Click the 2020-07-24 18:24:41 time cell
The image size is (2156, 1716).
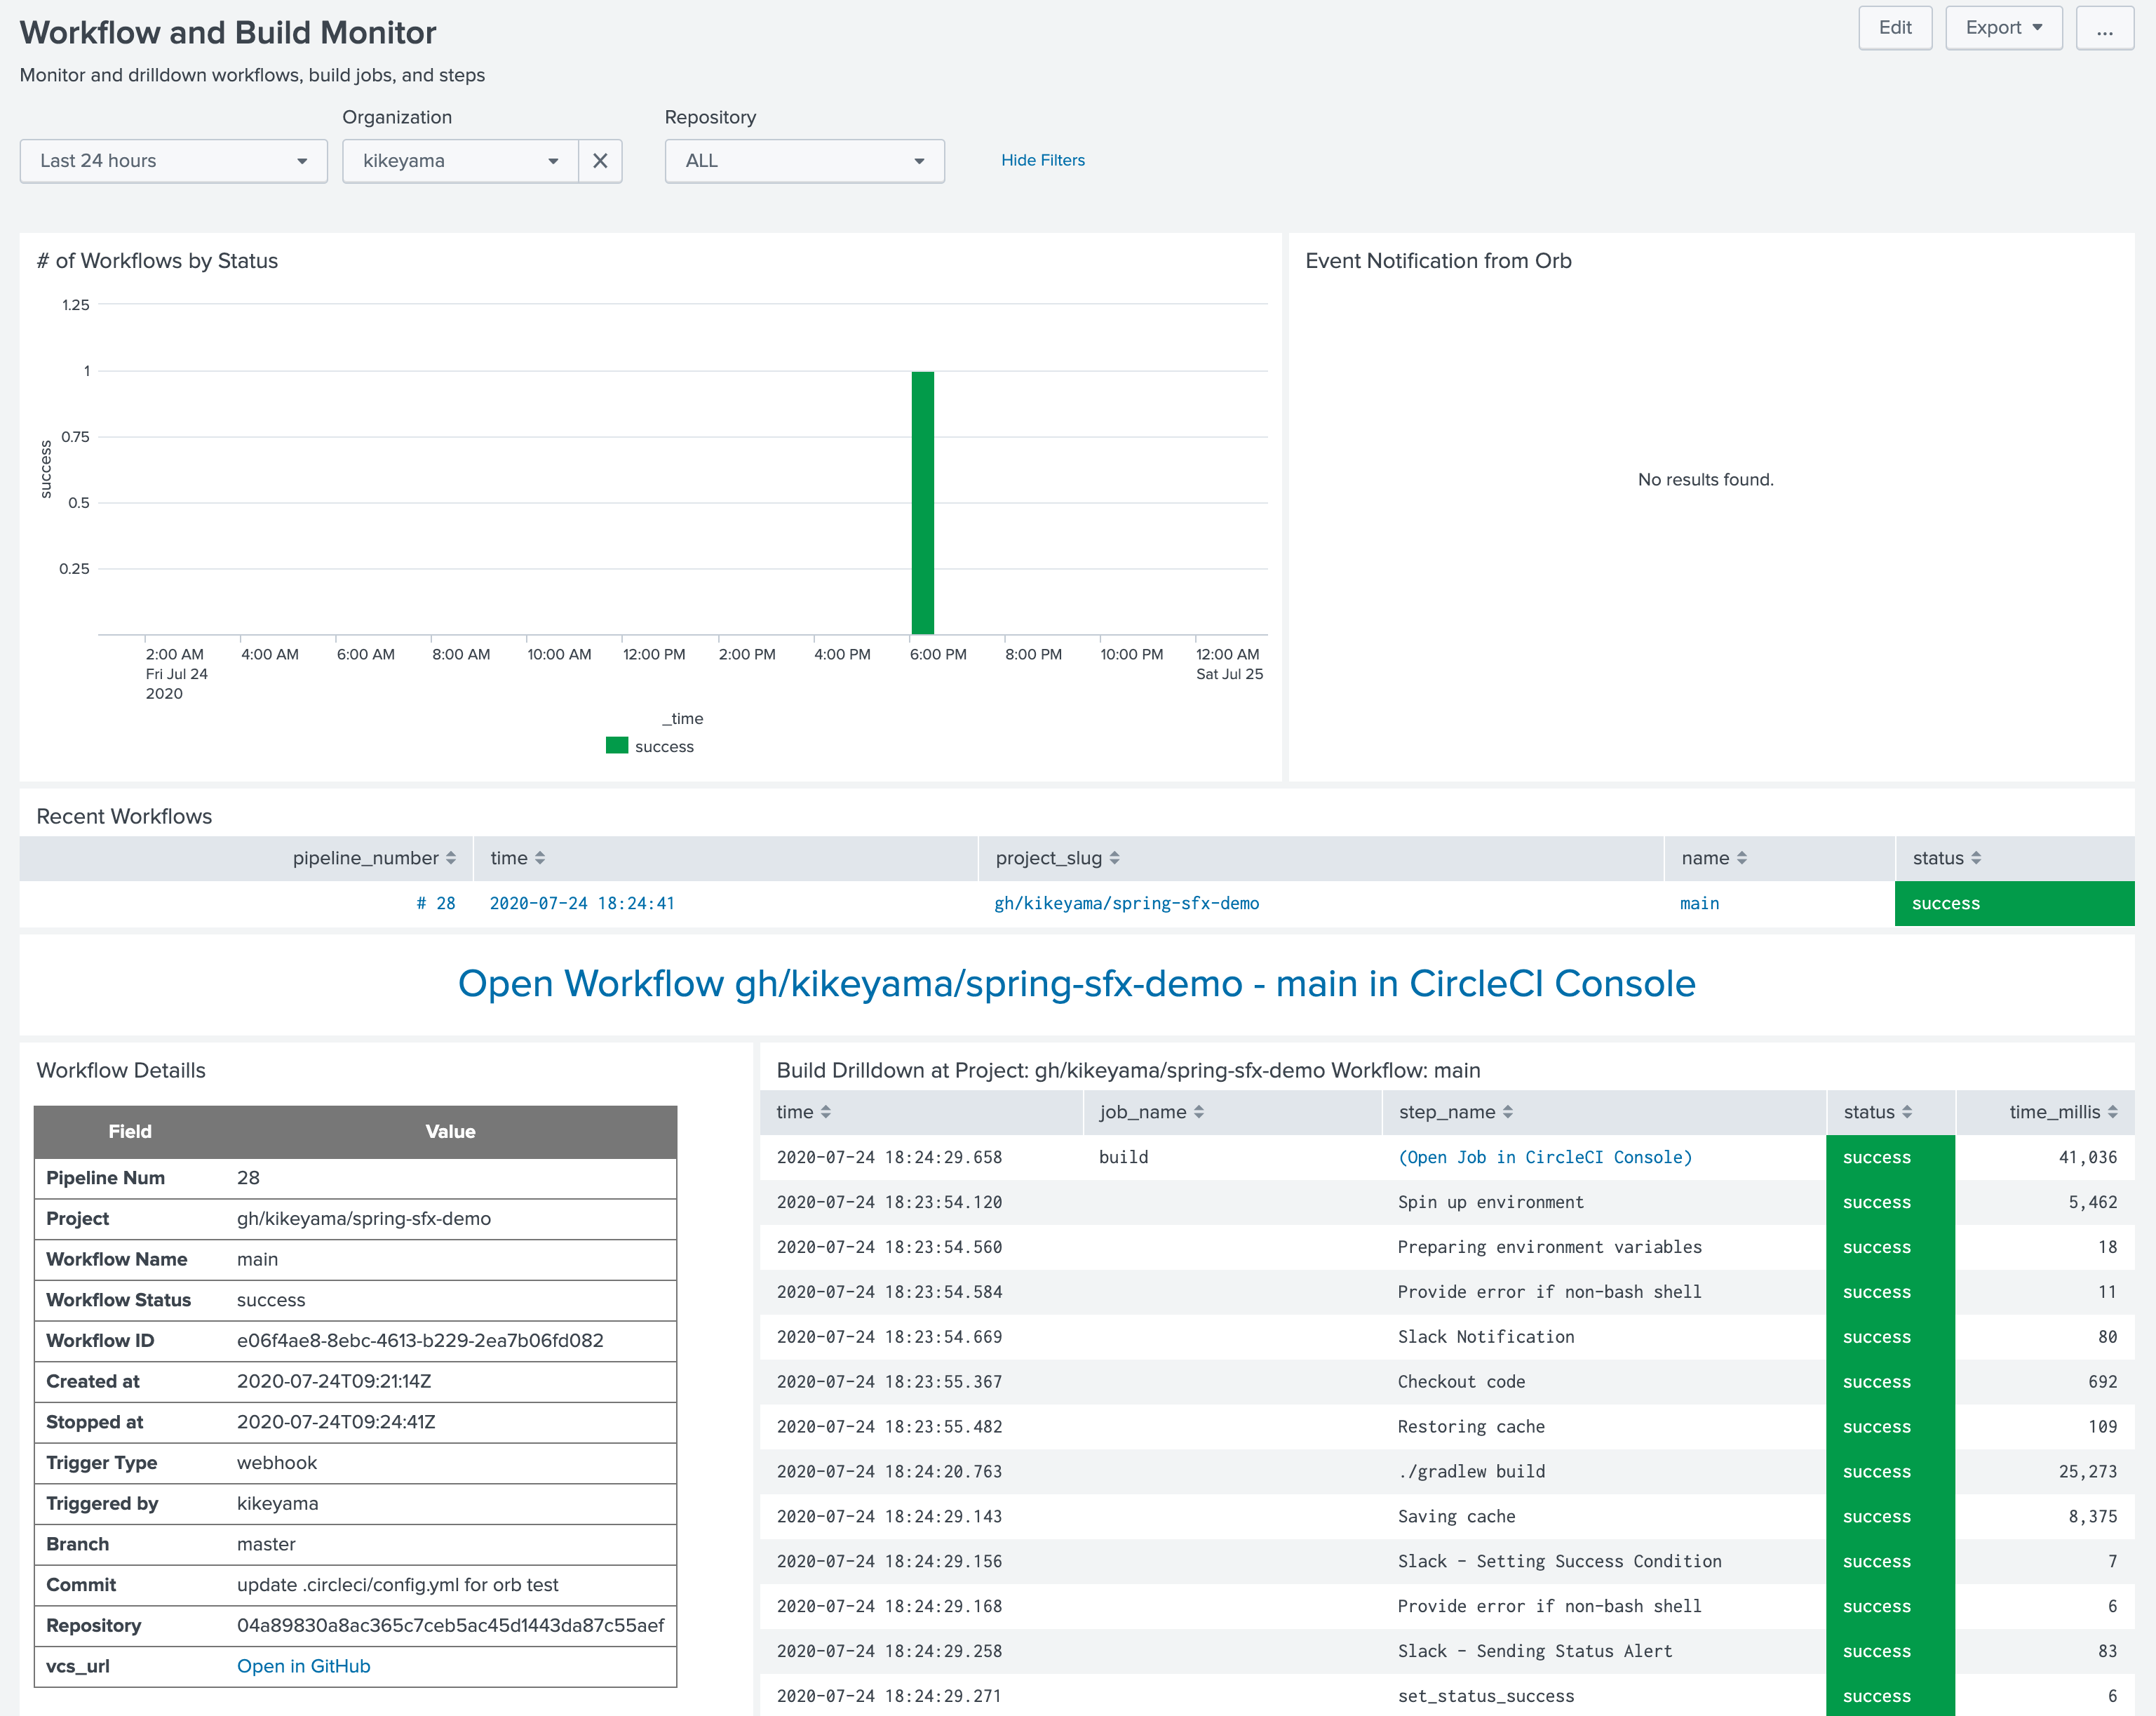(x=582, y=903)
